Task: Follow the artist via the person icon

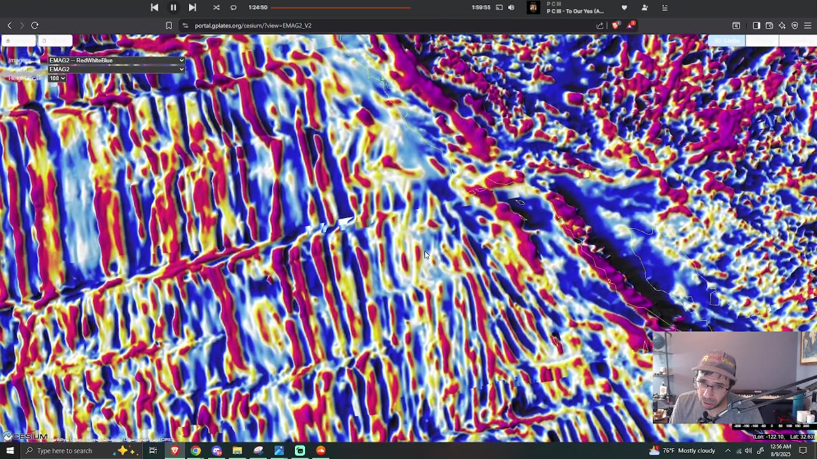Action: point(645,8)
